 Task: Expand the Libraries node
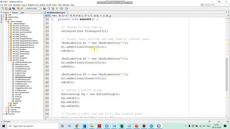pos(6,110)
